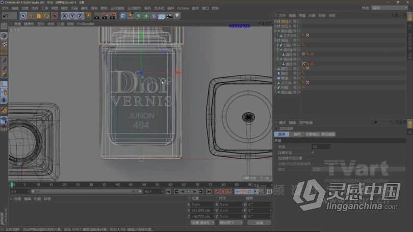
Task: Open the 文件 menu in menu bar
Action: pyautogui.click(x=5, y=9)
